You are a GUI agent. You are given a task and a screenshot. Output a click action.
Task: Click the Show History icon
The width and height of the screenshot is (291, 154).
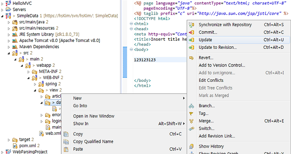(x=191, y=147)
